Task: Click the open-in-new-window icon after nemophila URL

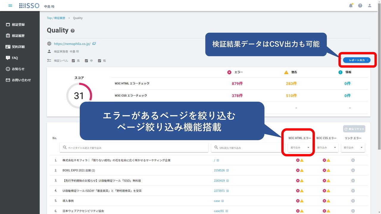Action: [94, 44]
